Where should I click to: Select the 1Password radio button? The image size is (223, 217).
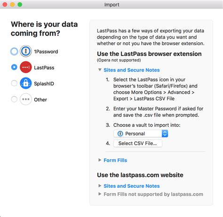click(x=14, y=51)
